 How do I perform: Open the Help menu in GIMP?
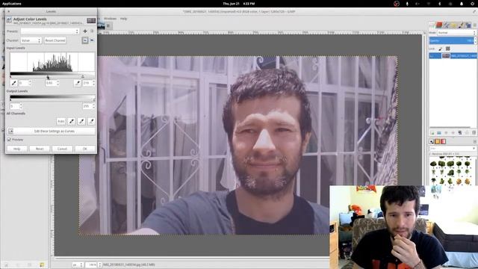pos(123,19)
